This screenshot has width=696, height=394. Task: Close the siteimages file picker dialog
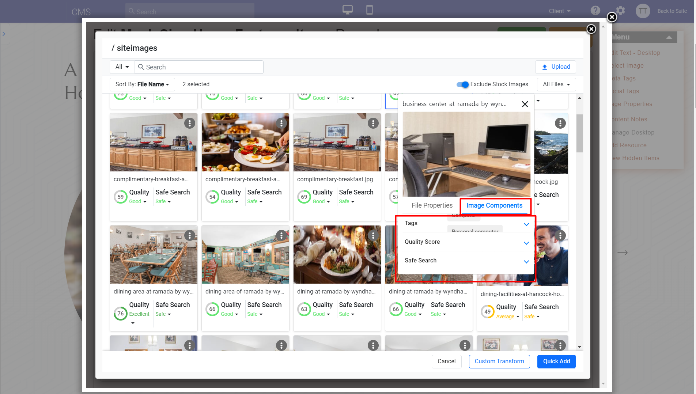(591, 29)
